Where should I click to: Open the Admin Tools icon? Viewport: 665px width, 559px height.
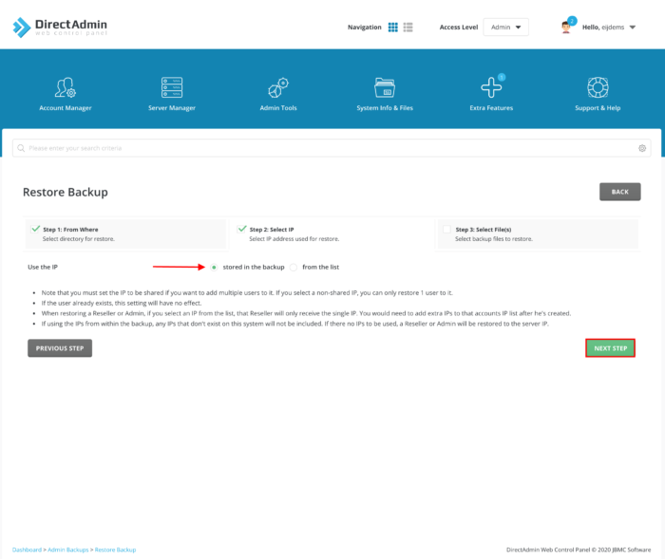278,88
